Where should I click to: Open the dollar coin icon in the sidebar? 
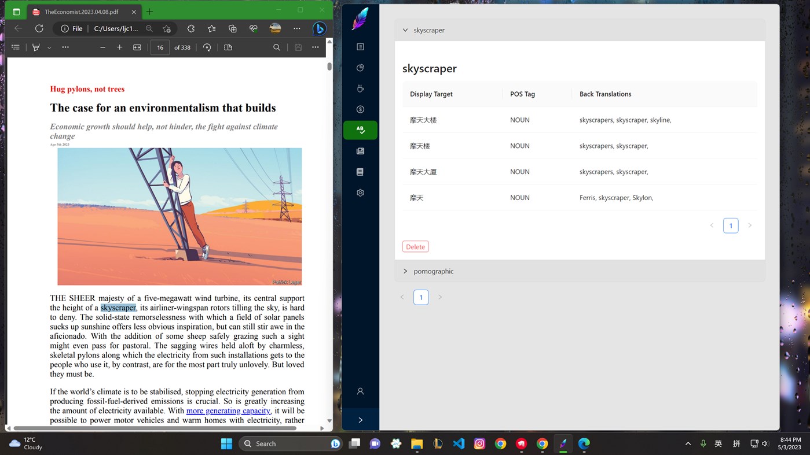click(x=360, y=109)
